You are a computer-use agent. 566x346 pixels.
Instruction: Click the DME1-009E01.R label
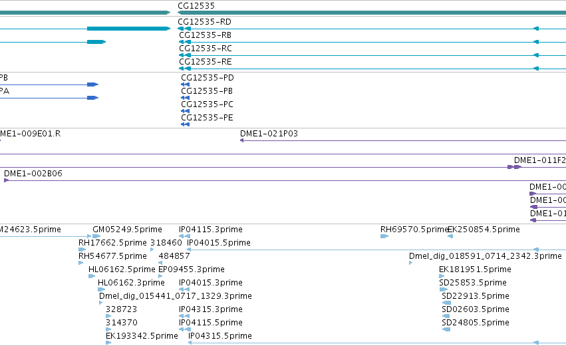pyautogui.click(x=31, y=134)
